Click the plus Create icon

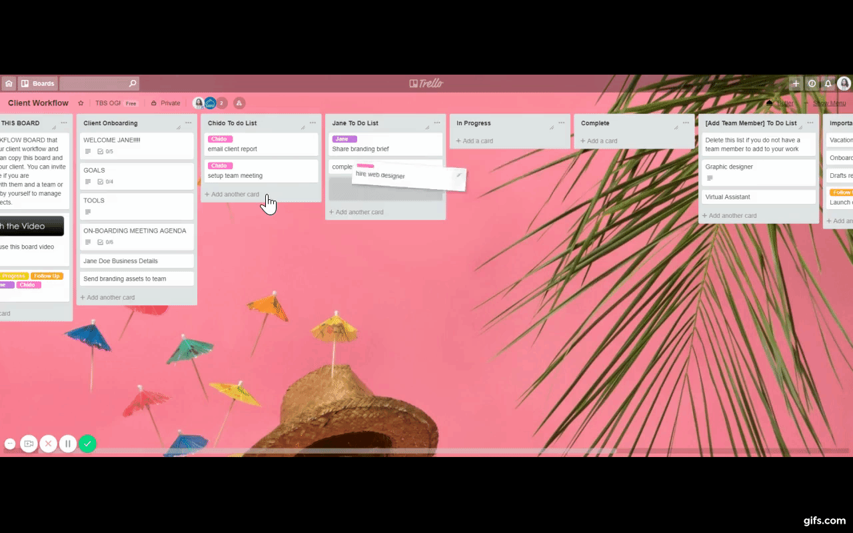tap(796, 83)
